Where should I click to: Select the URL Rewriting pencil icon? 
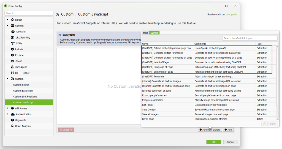point(12,37)
